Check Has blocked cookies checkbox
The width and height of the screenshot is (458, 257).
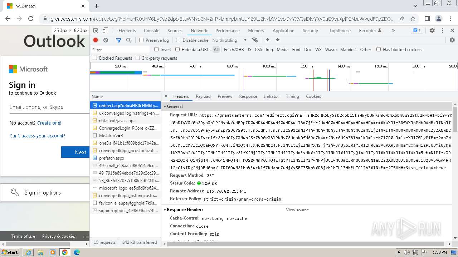pos(379,49)
